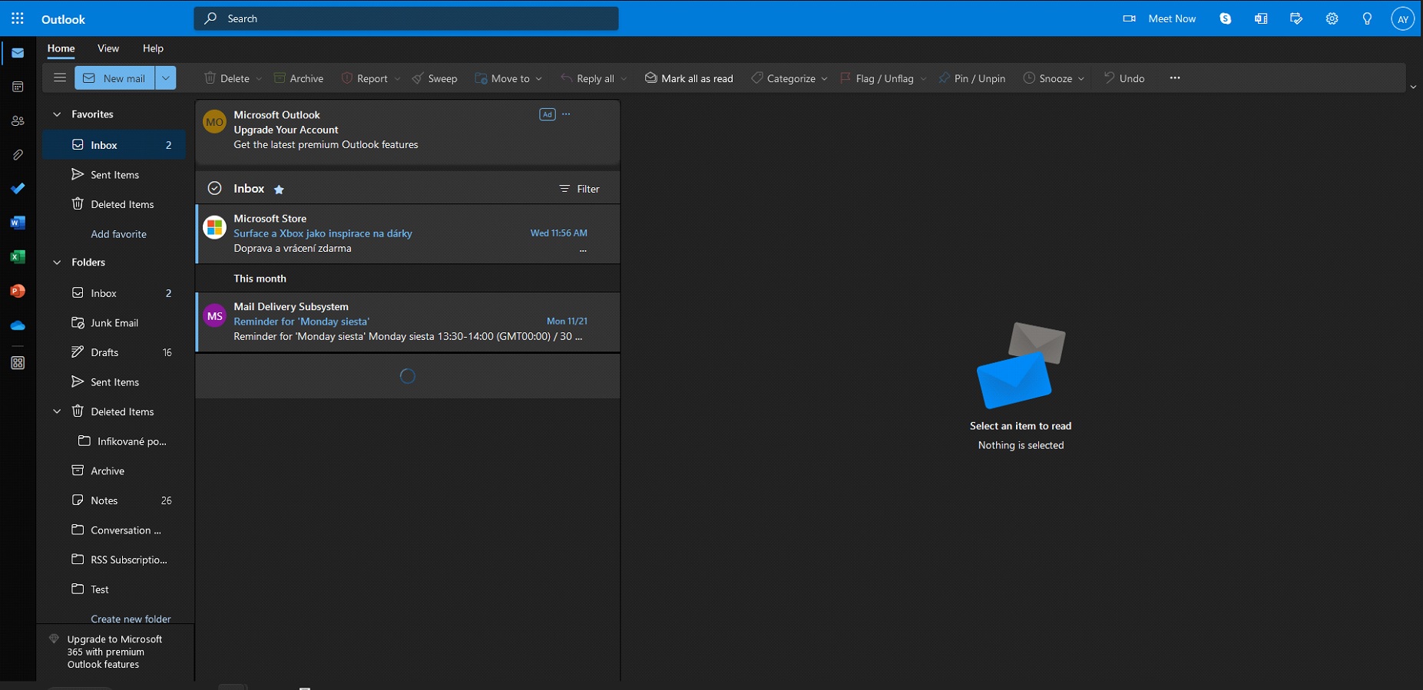Toggle select-all circle beside Inbox header
The width and height of the screenshot is (1423, 690).
point(215,188)
